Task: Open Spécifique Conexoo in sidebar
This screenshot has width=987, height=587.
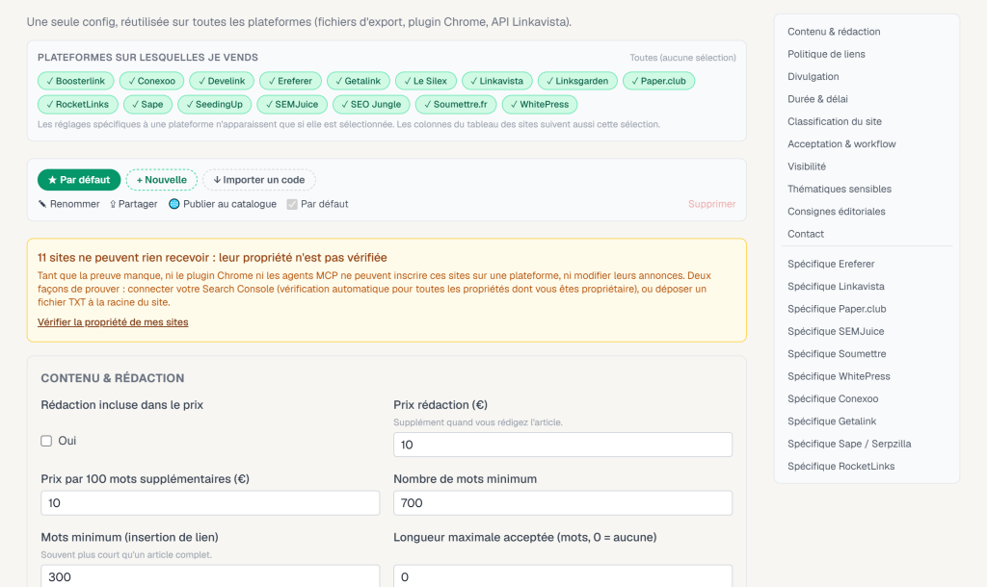Action: (x=832, y=399)
